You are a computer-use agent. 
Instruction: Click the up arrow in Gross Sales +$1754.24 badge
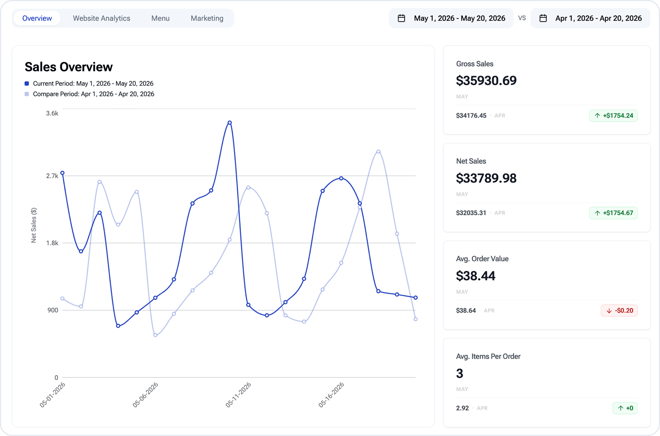(597, 116)
